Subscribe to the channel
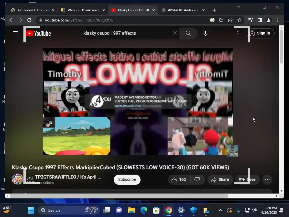This screenshot has width=289, height=217. pyautogui.click(x=127, y=179)
